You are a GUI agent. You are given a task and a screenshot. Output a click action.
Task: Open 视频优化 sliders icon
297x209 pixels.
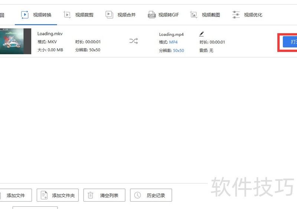(x=236, y=15)
